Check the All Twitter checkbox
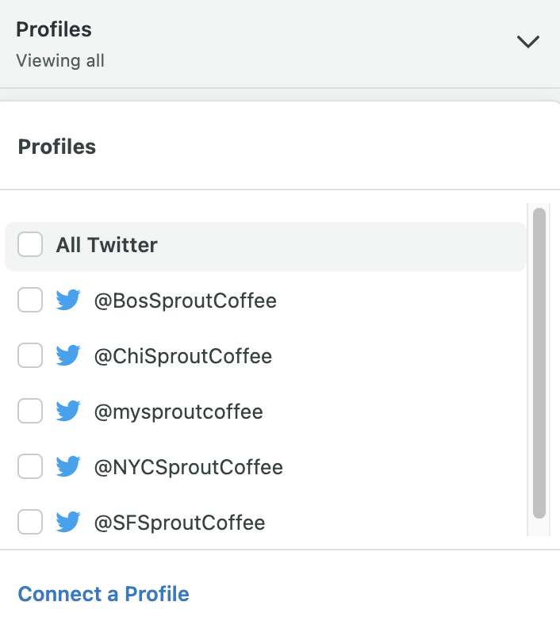The image size is (560, 617). point(30,244)
